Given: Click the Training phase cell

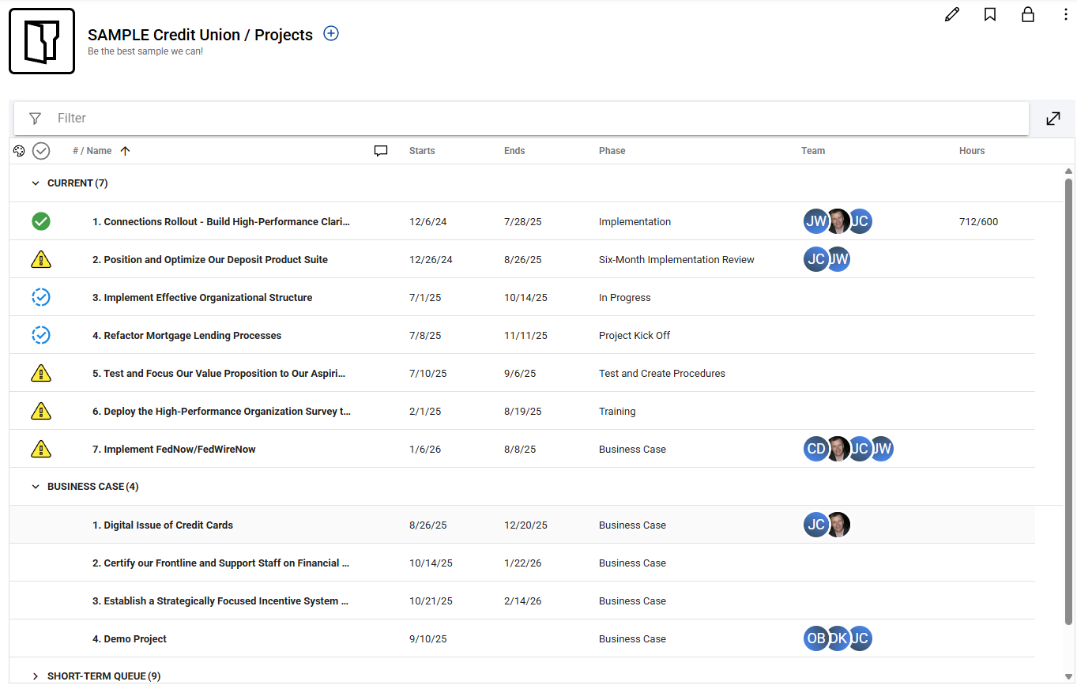Looking at the screenshot, I should (x=617, y=412).
